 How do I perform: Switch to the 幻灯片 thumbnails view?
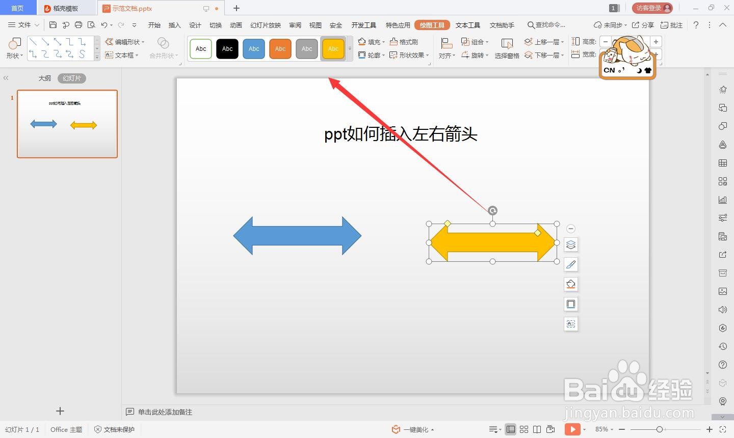(x=72, y=78)
